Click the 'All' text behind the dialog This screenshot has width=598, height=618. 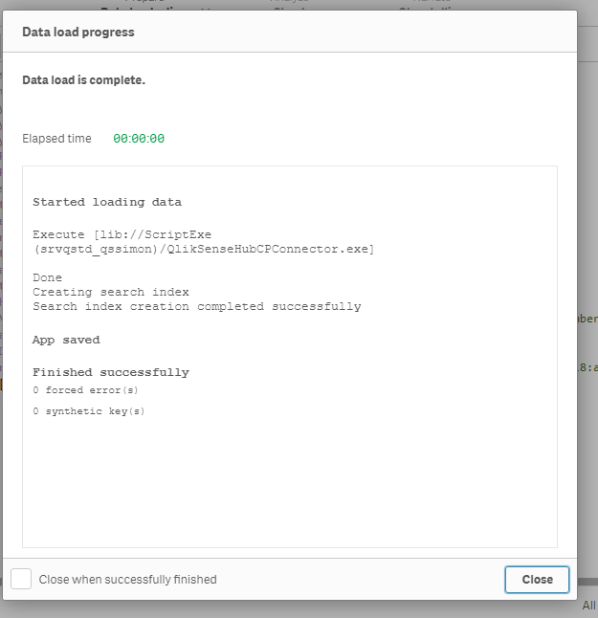588,605
